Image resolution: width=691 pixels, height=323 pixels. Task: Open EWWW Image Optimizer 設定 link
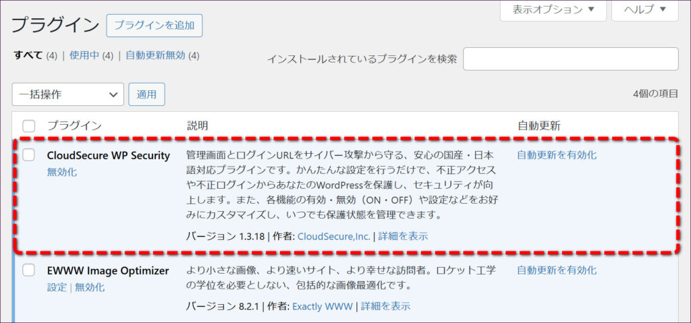[57, 287]
